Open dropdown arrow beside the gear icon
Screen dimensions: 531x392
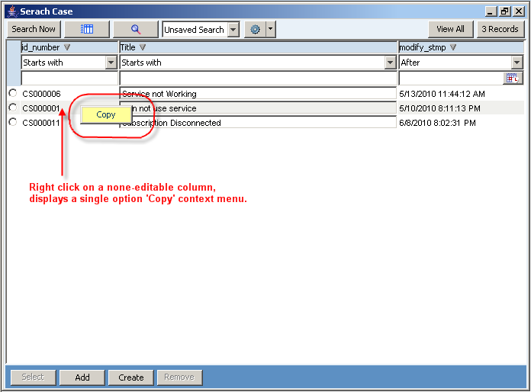pos(270,30)
